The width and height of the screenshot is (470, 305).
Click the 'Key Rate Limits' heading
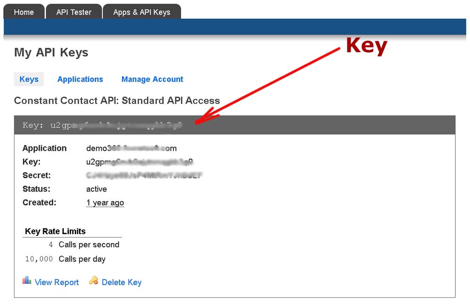(56, 231)
